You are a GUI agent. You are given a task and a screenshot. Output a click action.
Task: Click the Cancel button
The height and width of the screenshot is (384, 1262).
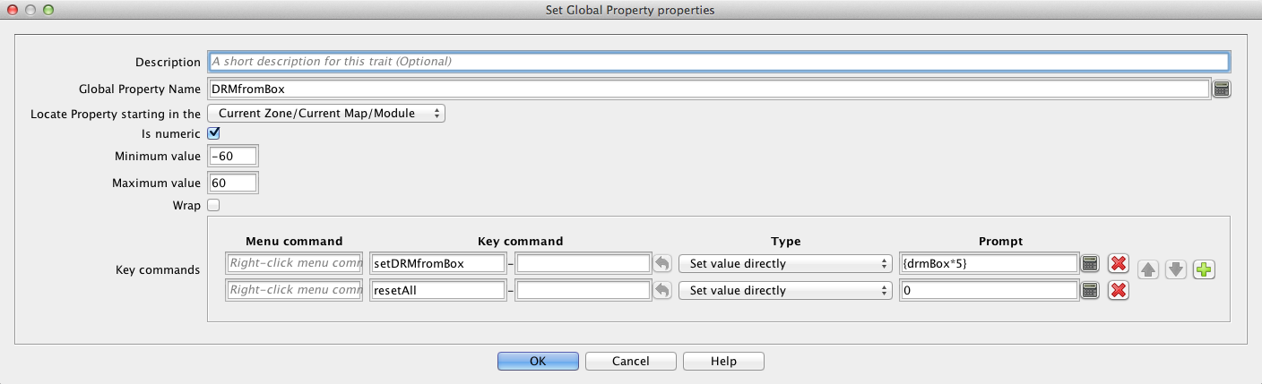point(630,361)
